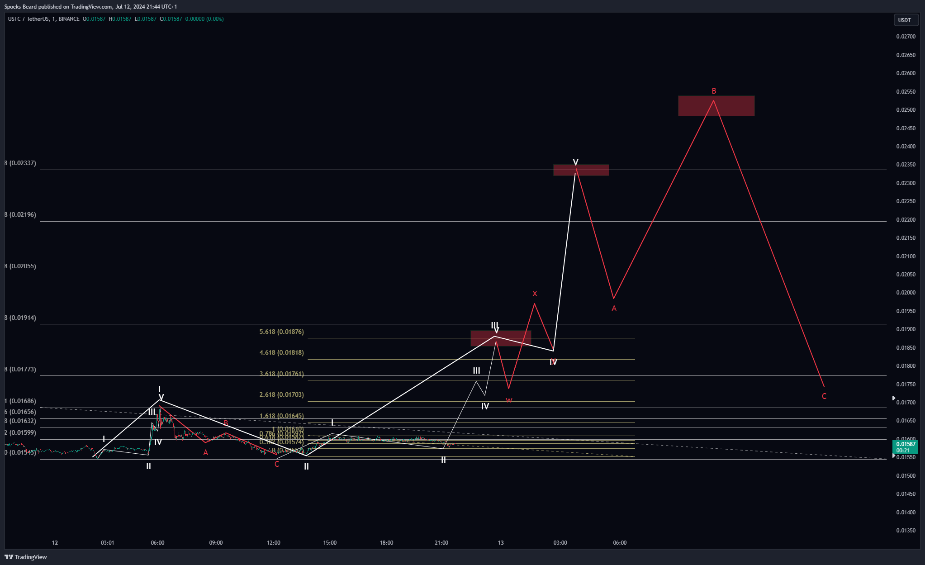This screenshot has width=925, height=565.
Task: Click the price axis value 0.01350
Action: pos(906,531)
